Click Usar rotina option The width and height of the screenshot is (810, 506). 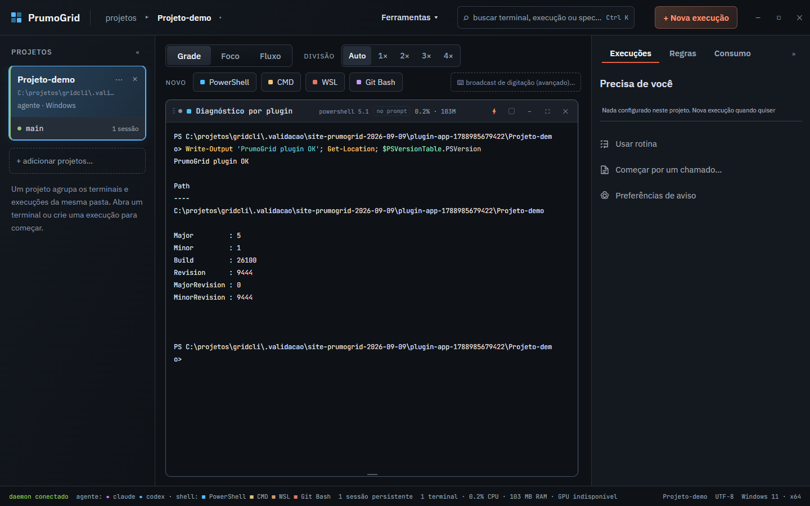pos(636,144)
